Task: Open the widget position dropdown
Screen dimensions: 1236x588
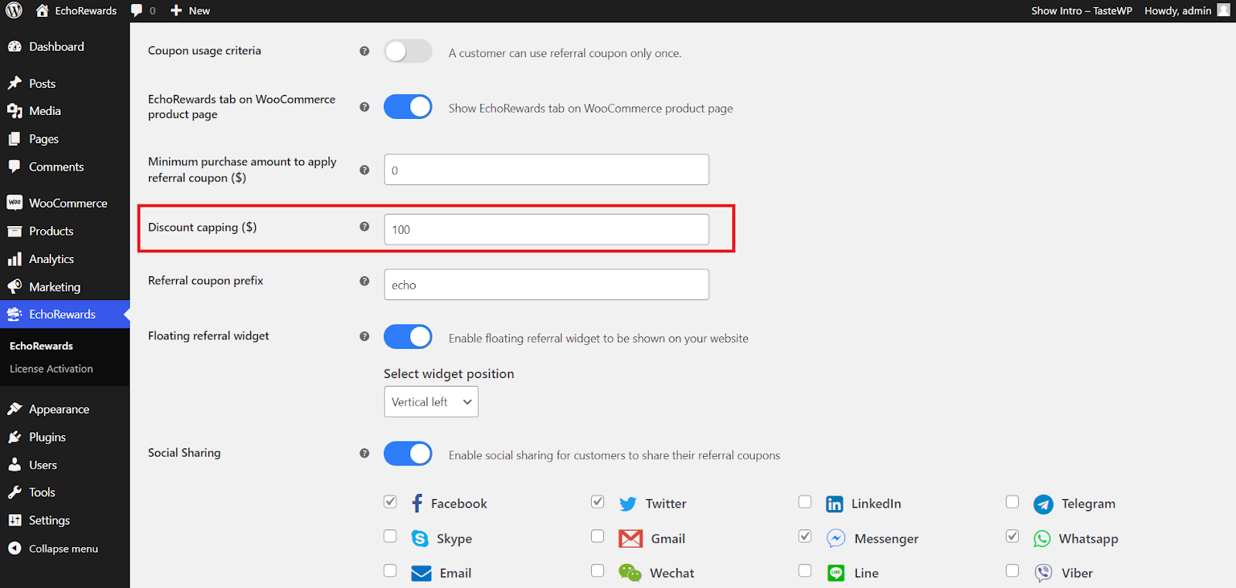Action: tap(431, 402)
